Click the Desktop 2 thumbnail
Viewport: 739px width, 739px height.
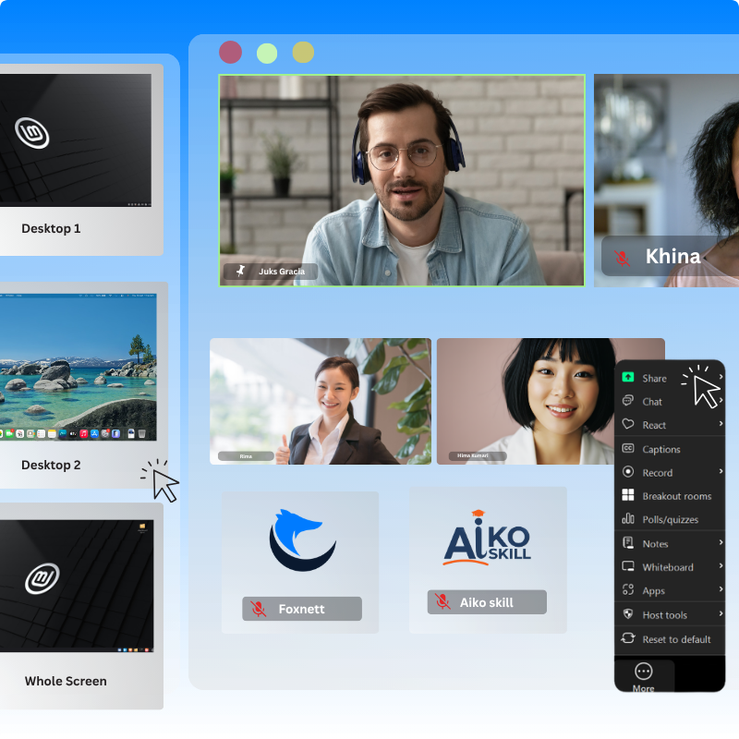click(74, 369)
